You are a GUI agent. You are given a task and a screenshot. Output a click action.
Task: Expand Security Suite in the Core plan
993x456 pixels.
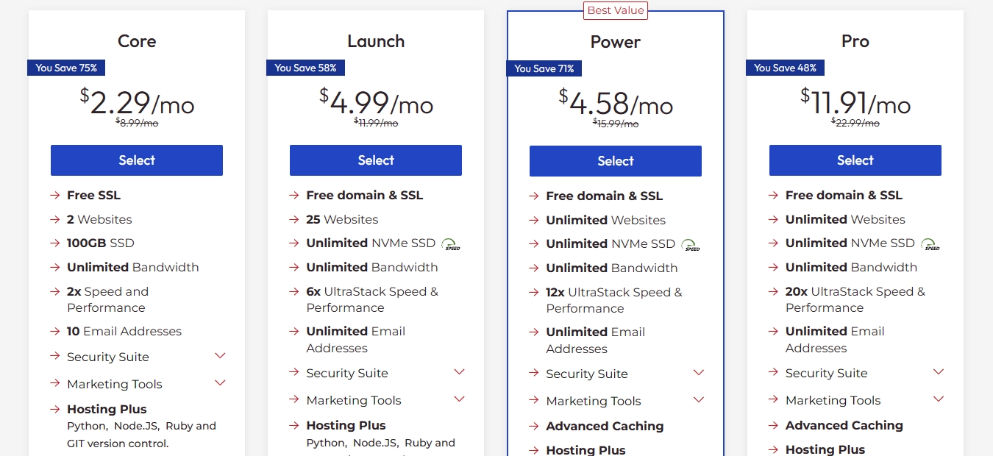(x=220, y=356)
